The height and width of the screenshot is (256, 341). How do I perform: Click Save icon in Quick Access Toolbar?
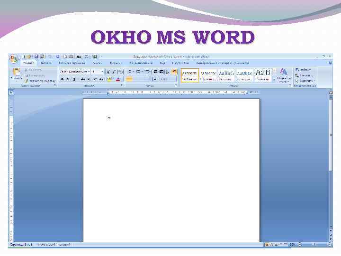click(36, 57)
